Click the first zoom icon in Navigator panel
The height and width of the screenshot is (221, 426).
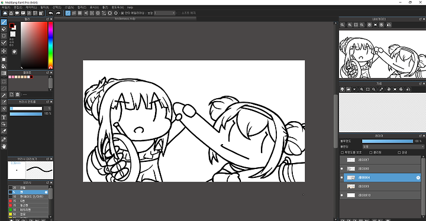tap(343, 25)
